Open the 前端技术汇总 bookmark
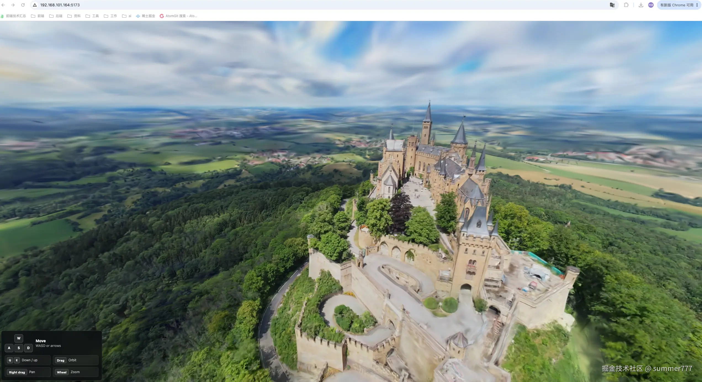The width and height of the screenshot is (702, 382). click(x=13, y=16)
